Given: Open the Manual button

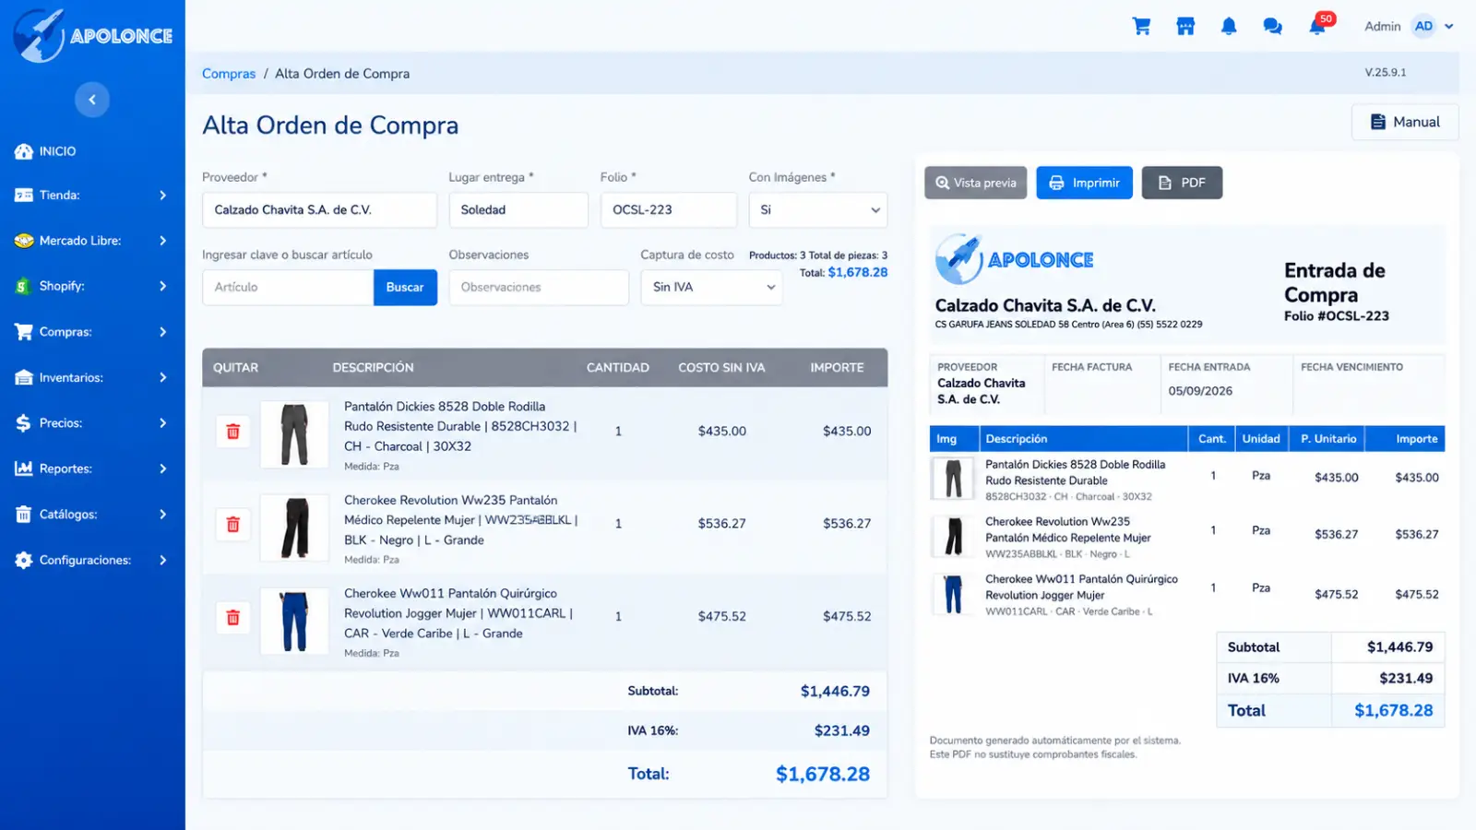Looking at the screenshot, I should (x=1405, y=122).
